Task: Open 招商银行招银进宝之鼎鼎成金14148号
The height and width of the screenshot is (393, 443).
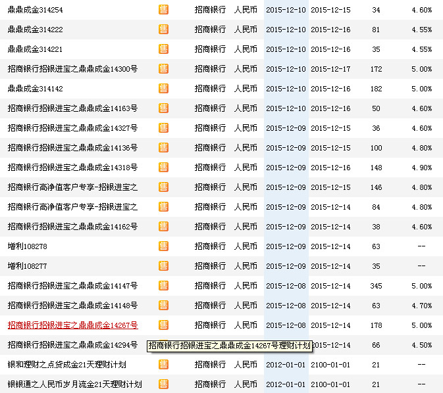Action: tap(72, 306)
